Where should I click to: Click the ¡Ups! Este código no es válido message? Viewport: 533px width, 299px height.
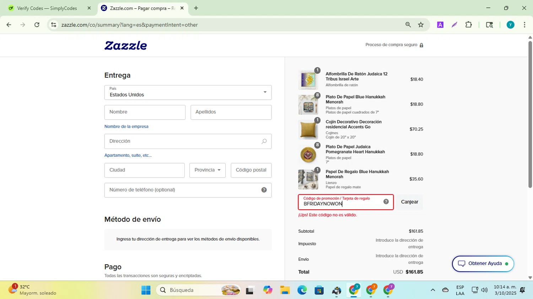point(328,215)
